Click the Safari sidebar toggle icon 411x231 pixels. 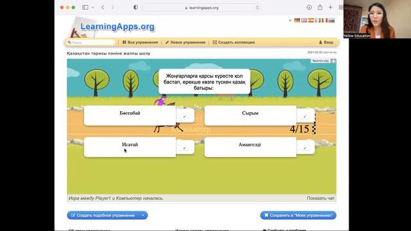pyautogui.click(x=85, y=7)
